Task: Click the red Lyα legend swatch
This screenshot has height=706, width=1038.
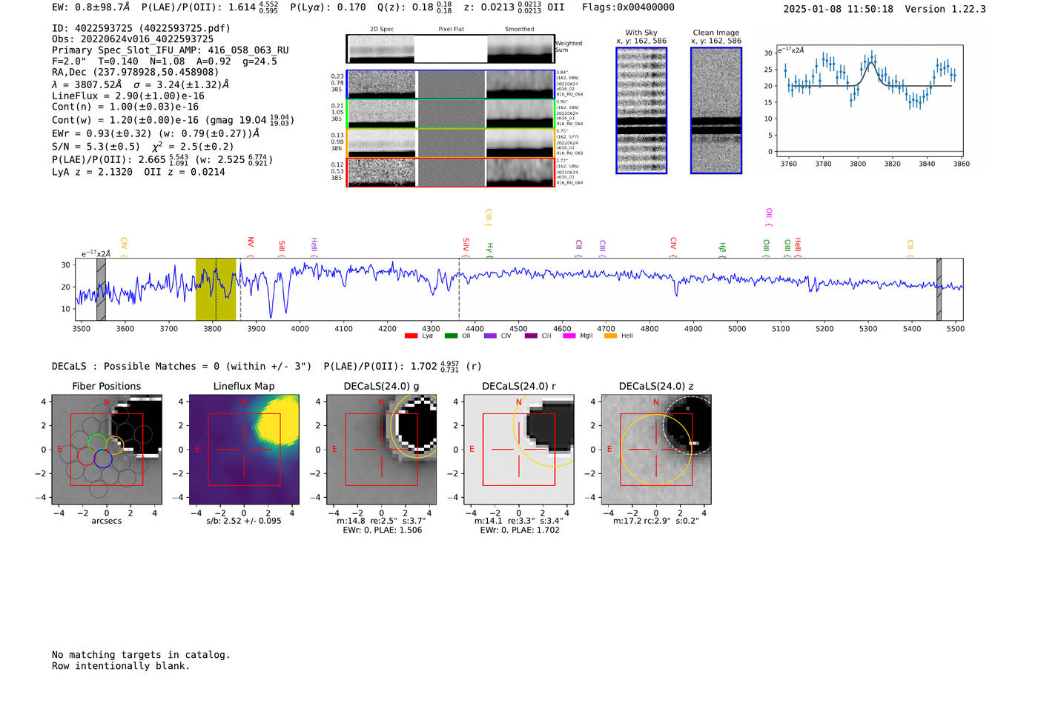Action: (411, 336)
